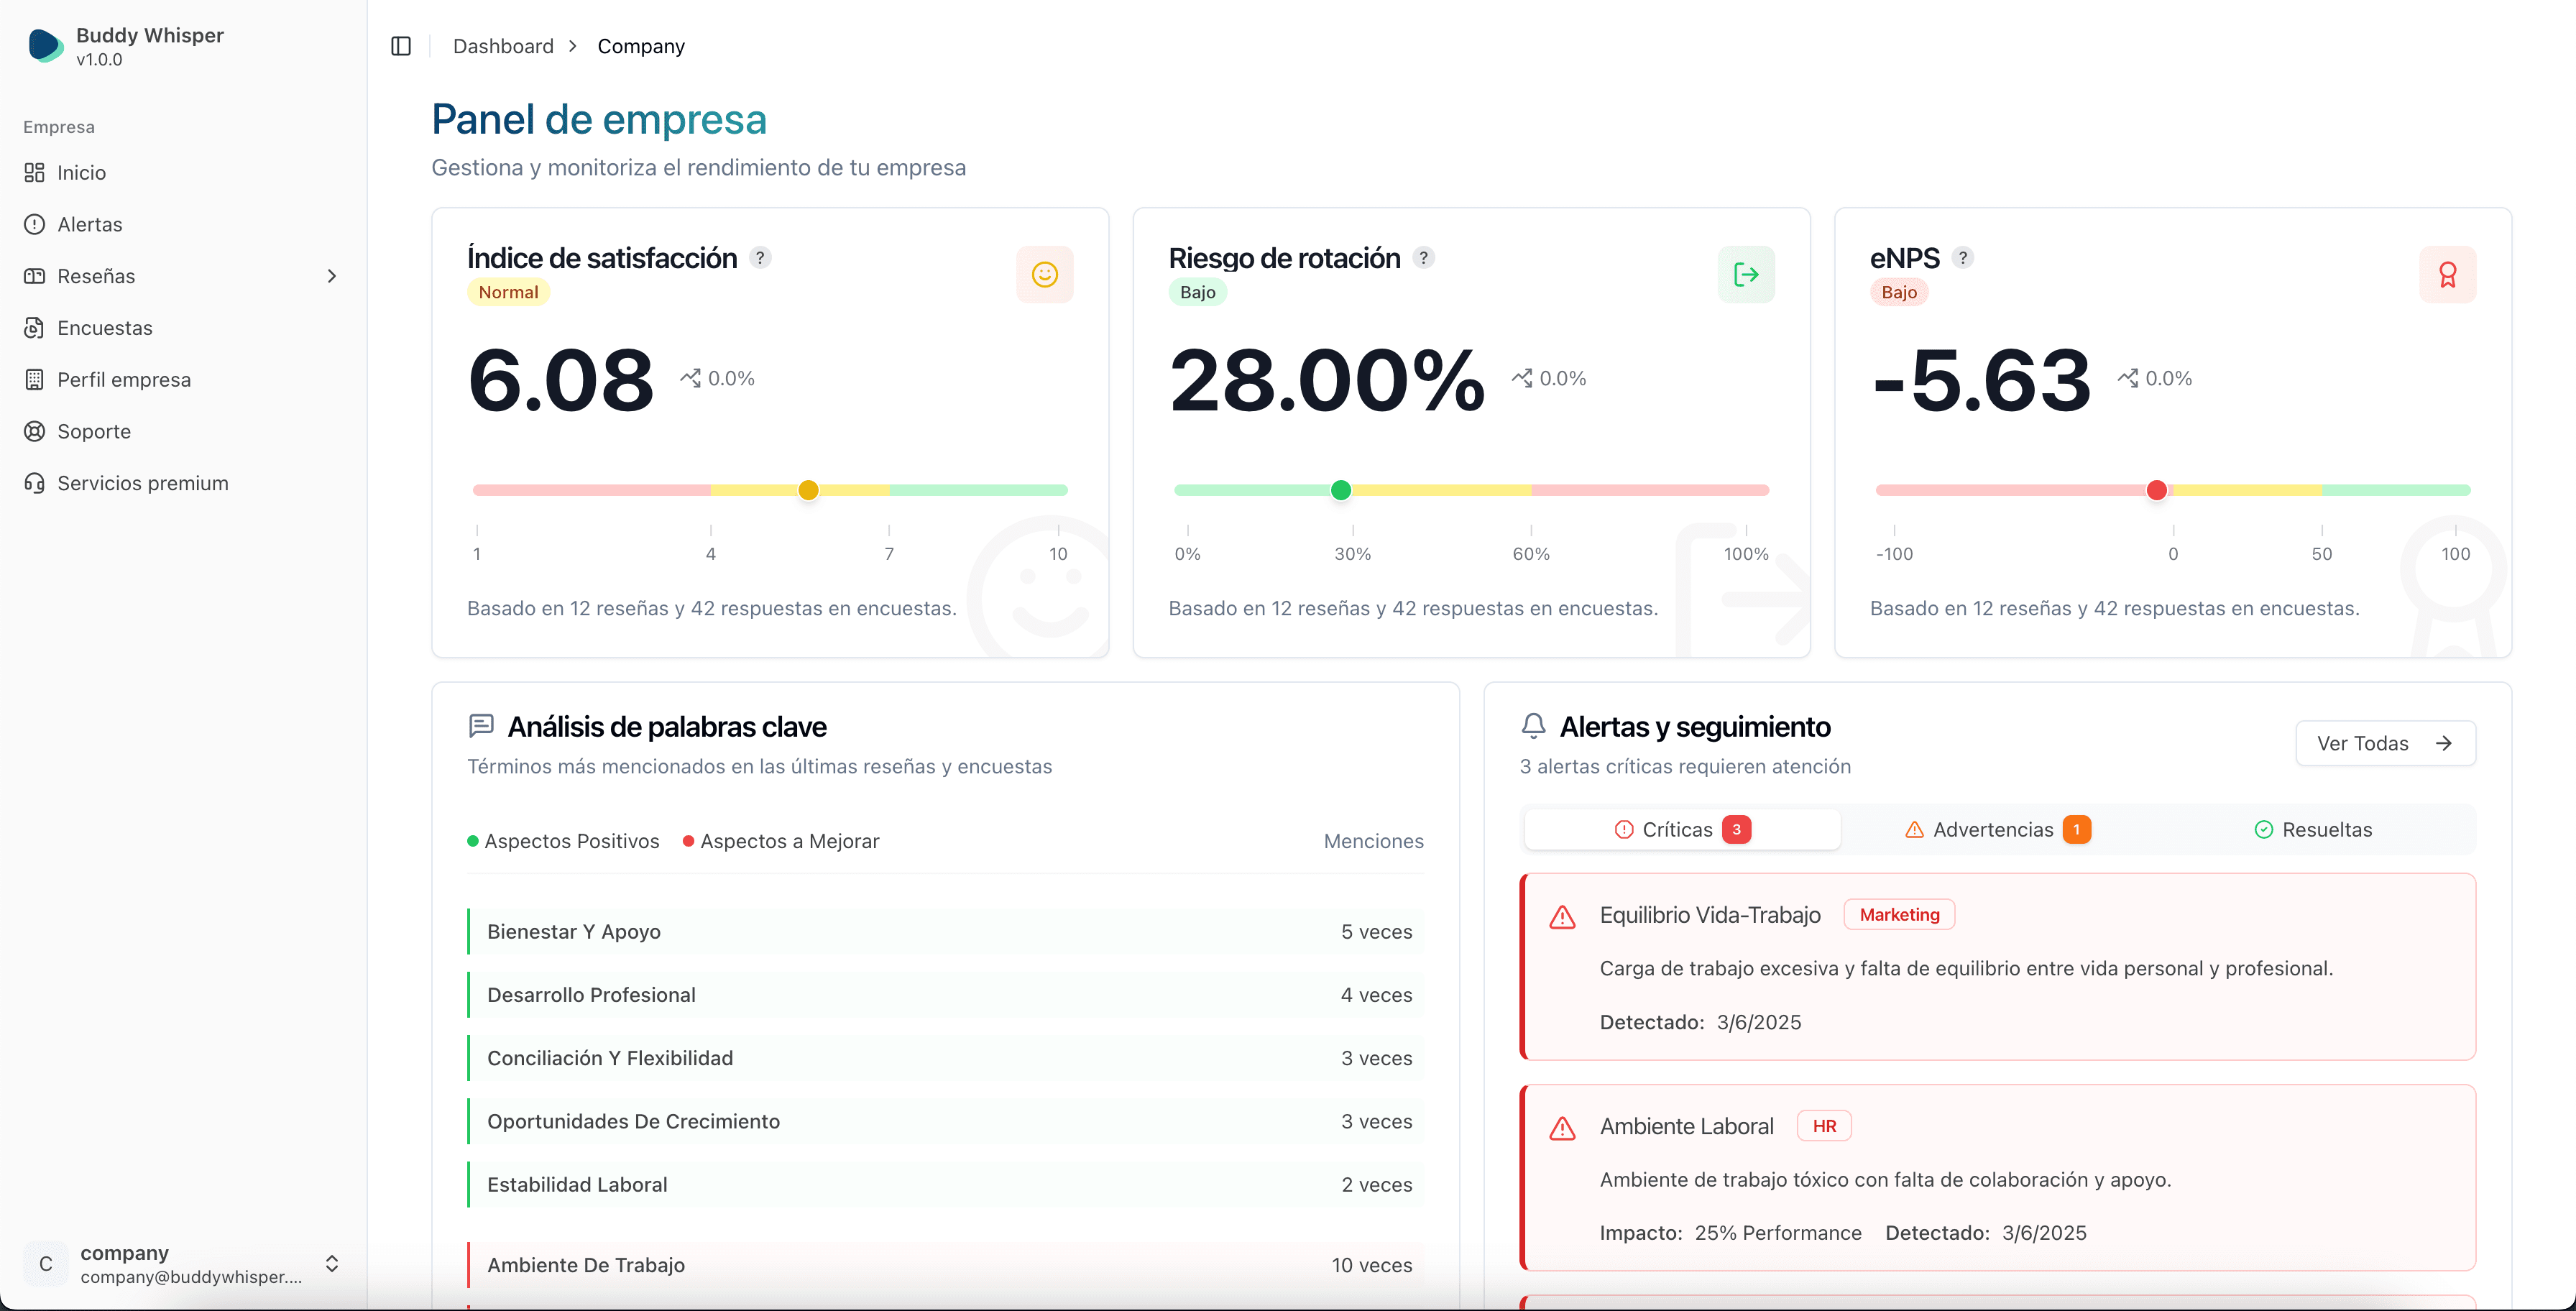Click the alerts bell icon
This screenshot has height=1311, width=2576.
point(1533,726)
